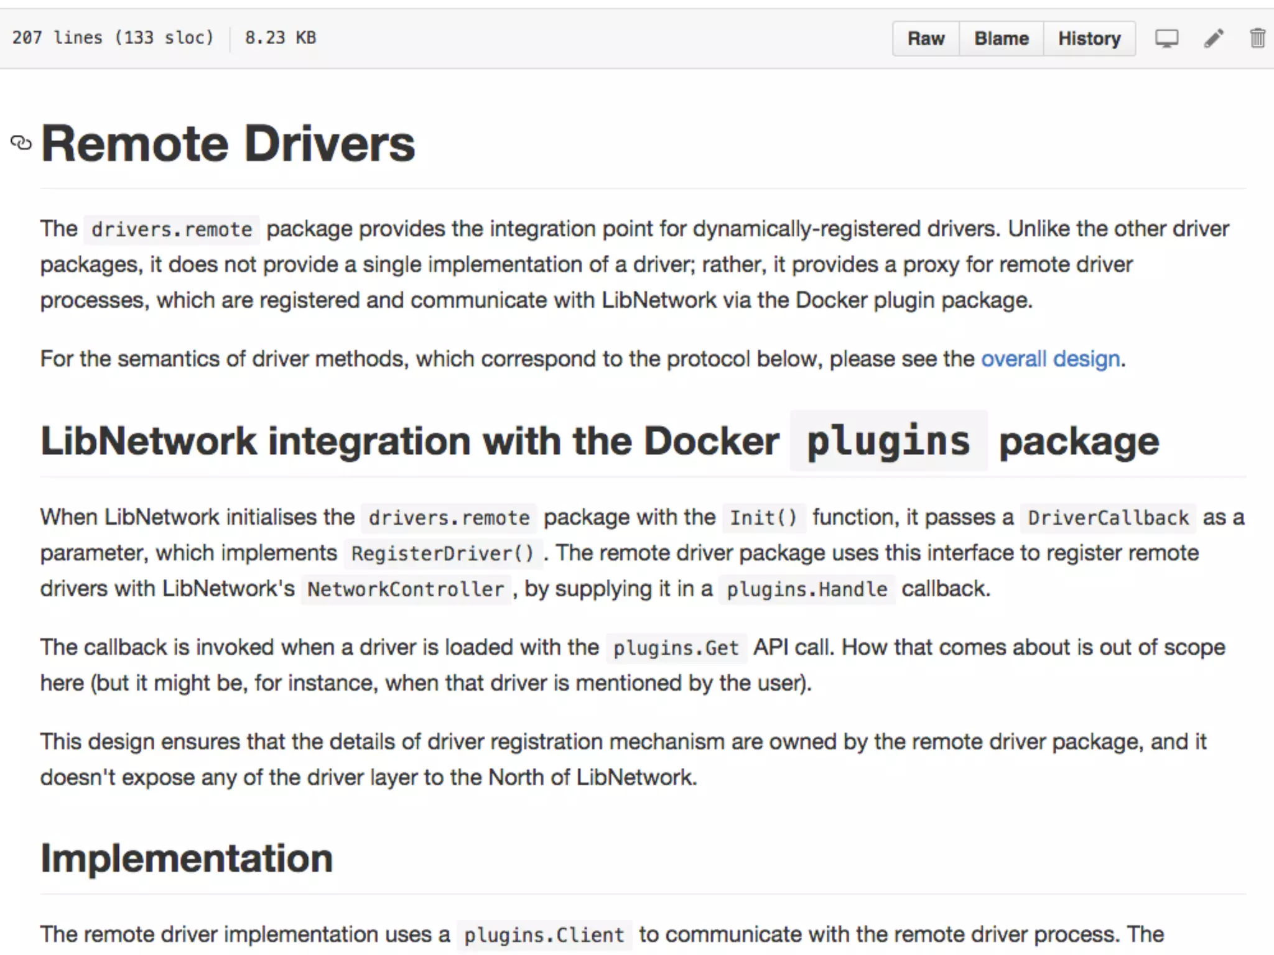Open the Blame view
Viewport: 1274px width, 955px height.
(x=1001, y=39)
